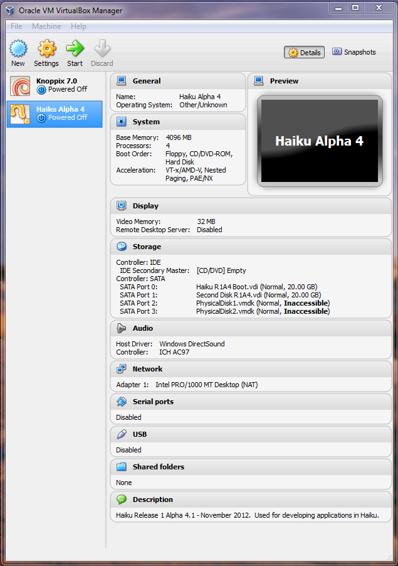
Task: Click the General section monitor icon
Action: 122,81
